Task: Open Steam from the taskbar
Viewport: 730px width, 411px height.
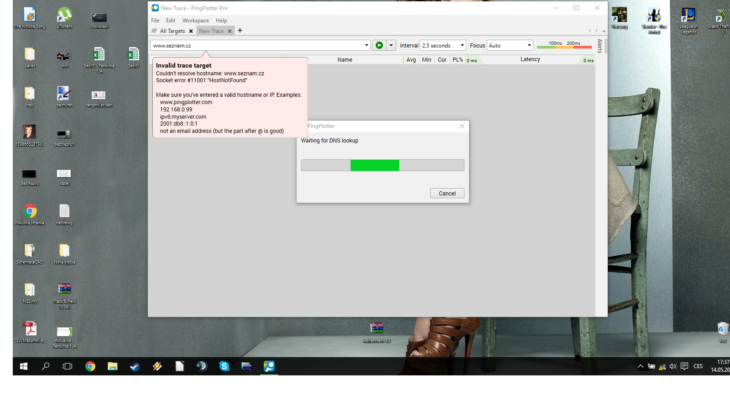Action: pyautogui.click(x=135, y=366)
